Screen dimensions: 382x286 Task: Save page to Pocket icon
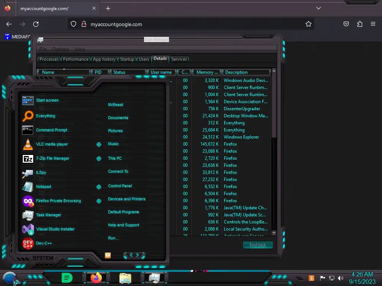[x=346, y=24]
